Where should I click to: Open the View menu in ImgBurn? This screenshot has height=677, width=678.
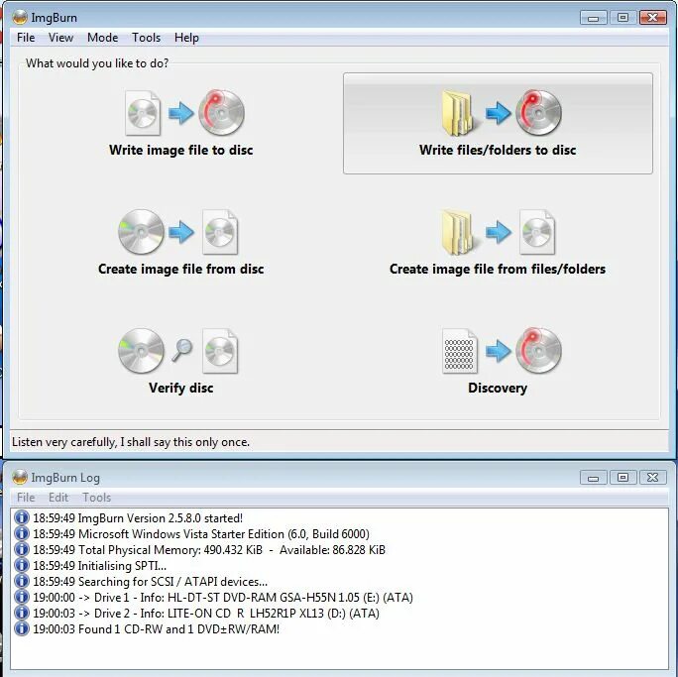60,38
